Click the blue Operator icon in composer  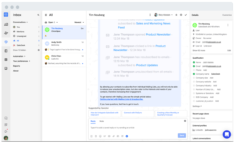[127, 136]
